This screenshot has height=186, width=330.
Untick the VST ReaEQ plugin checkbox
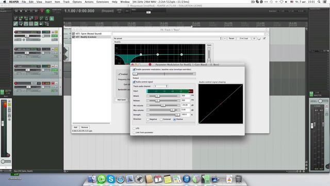73,37
